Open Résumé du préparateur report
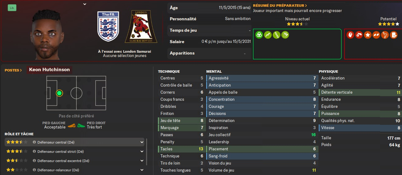This screenshot has width=402, height=175. coord(280,6)
